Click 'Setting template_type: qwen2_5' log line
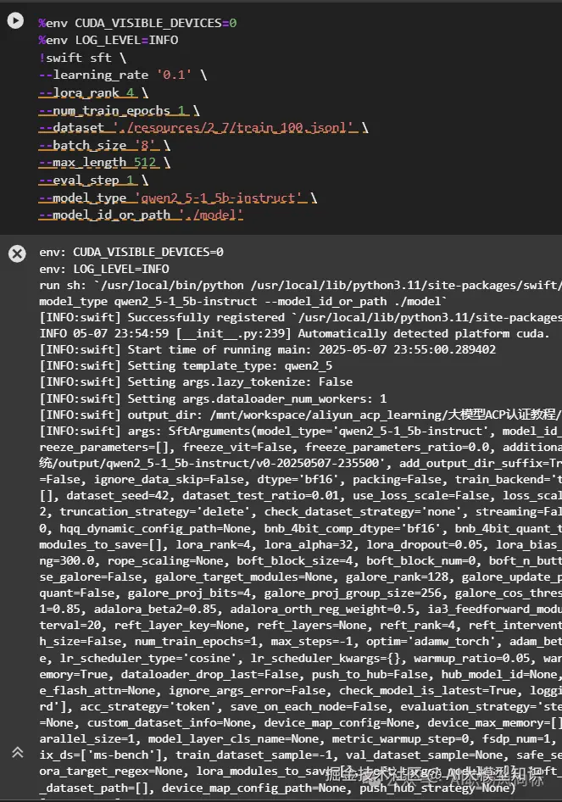This screenshot has width=562, height=802. click(x=186, y=365)
